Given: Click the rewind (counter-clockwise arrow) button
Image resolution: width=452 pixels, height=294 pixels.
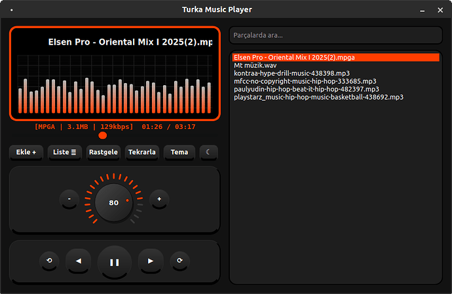Looking at the screenshot, I should [x=49, y=261].
